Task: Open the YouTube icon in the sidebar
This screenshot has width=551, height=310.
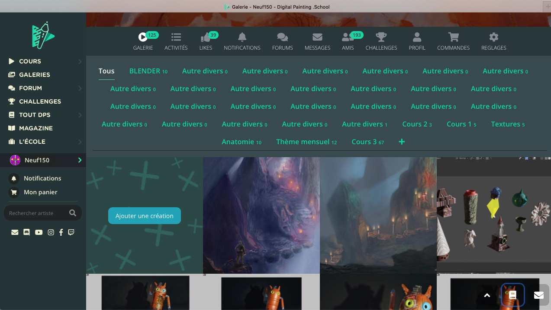Action: [39, 232]
